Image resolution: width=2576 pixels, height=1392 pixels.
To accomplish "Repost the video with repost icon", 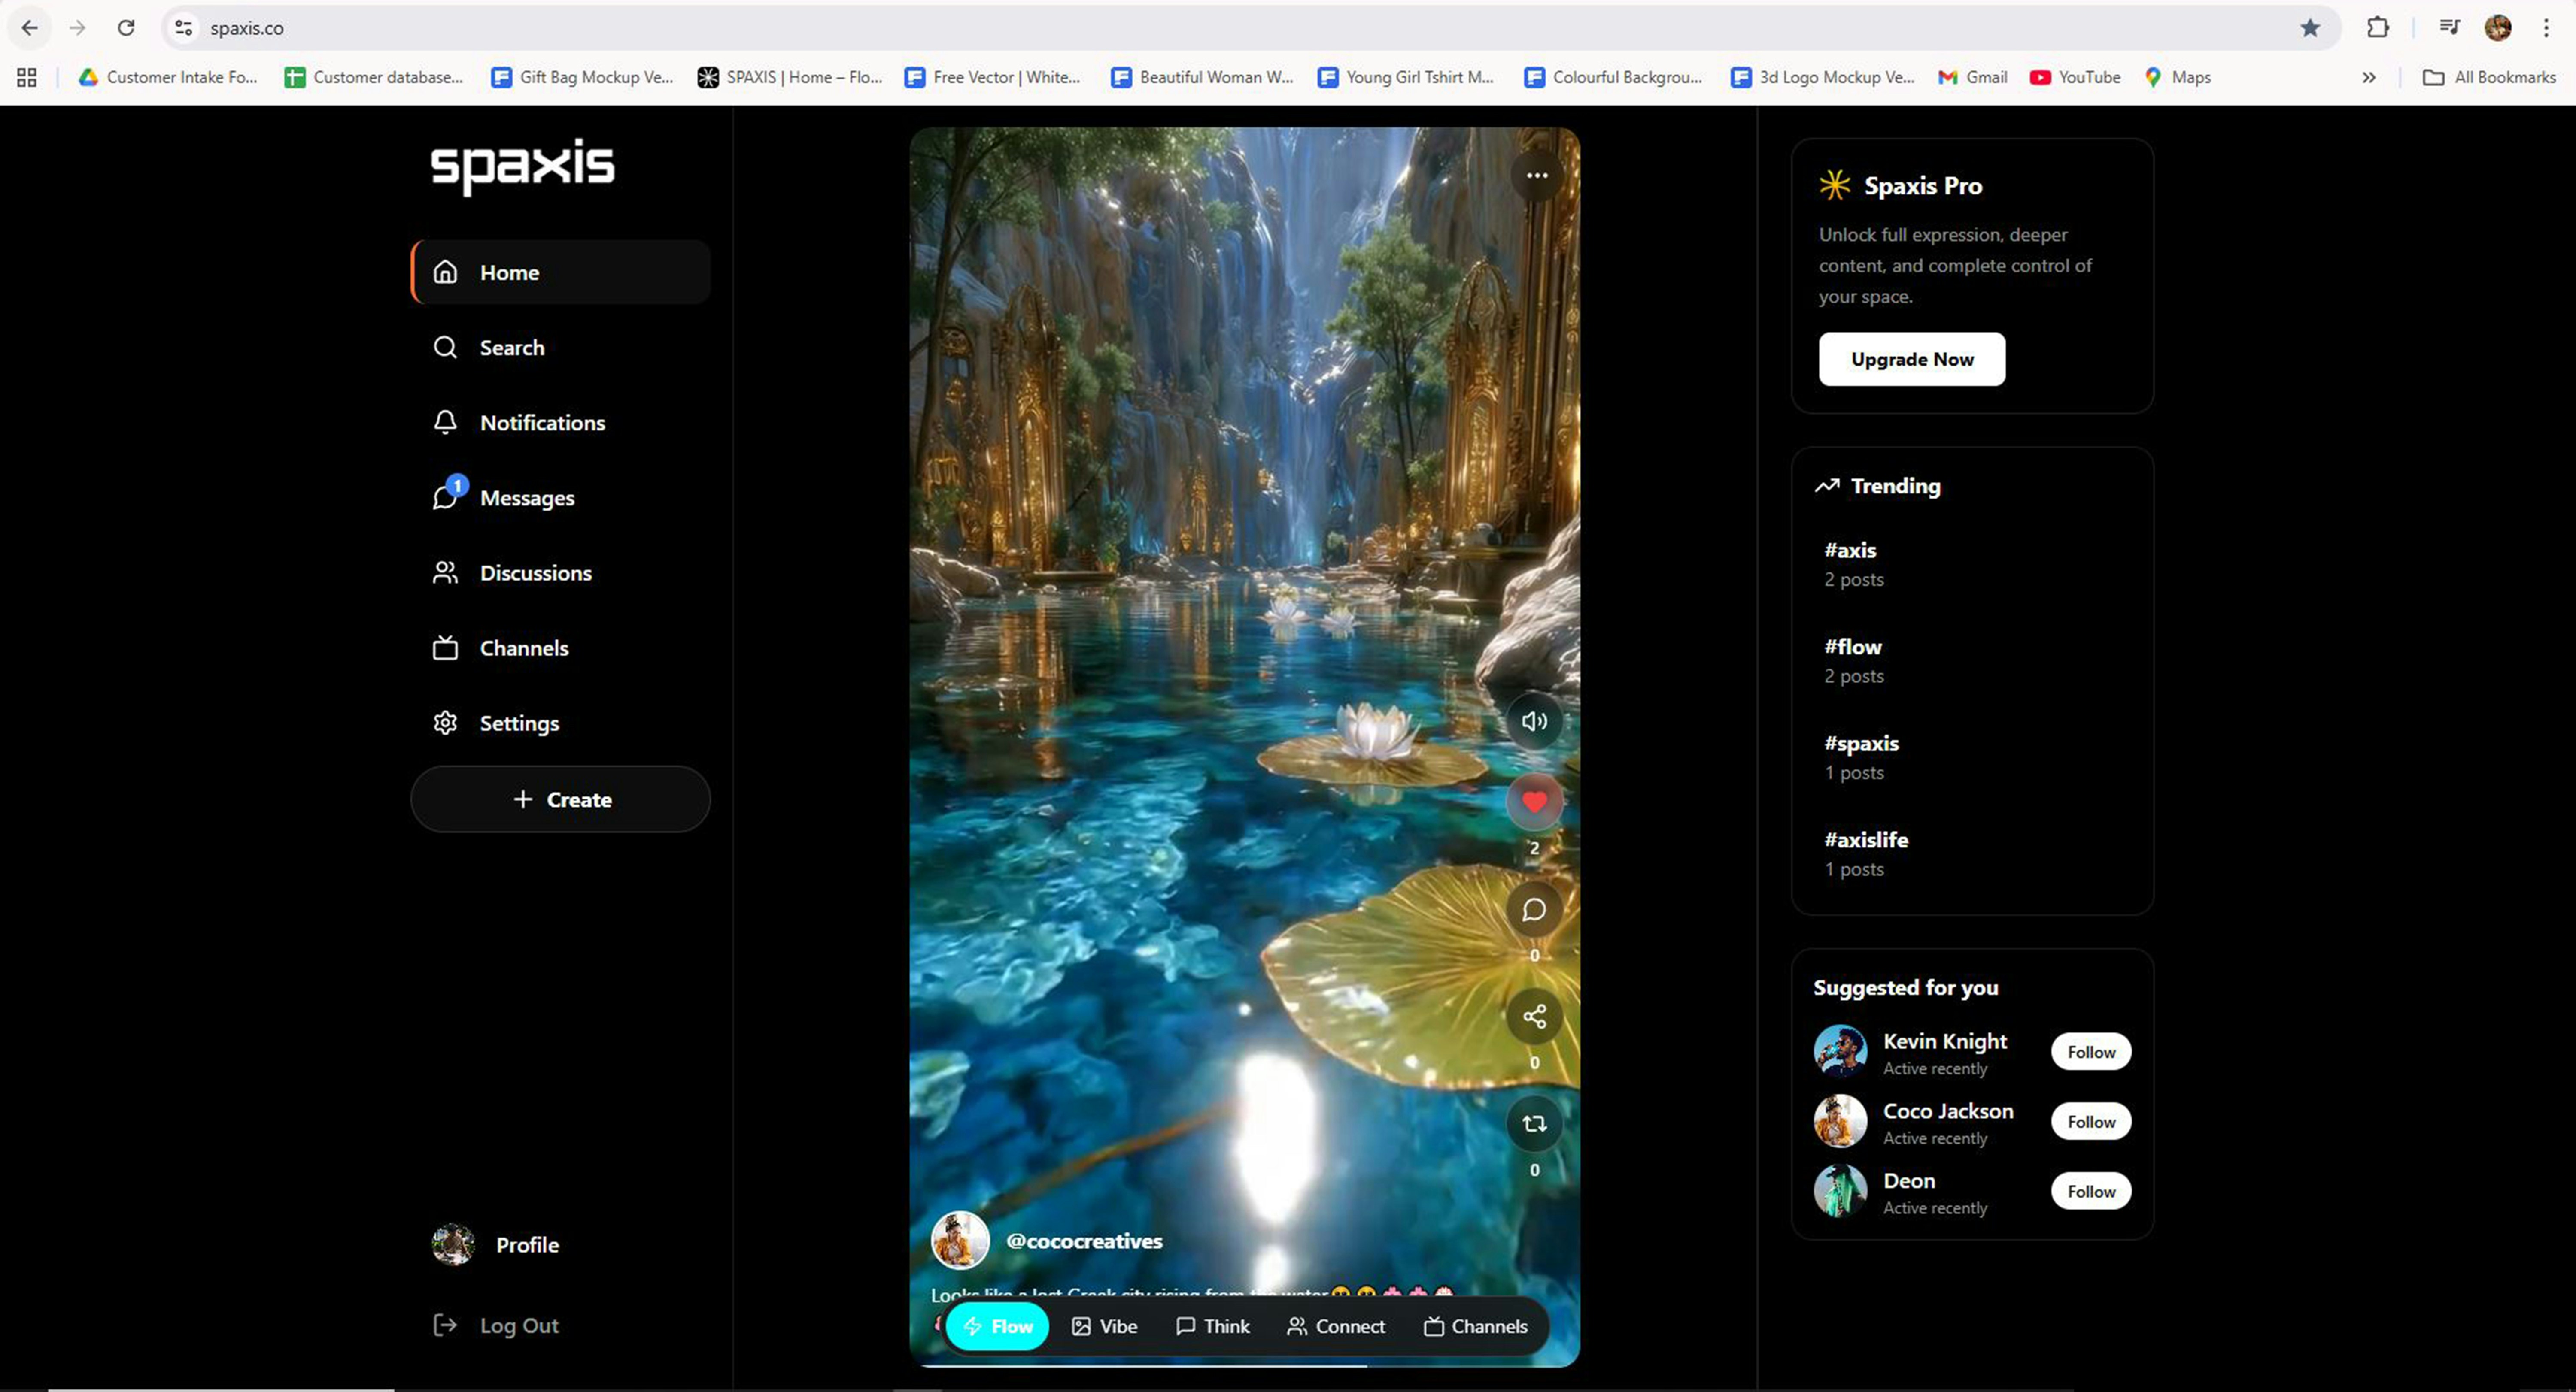I will coord(1534,1123).
